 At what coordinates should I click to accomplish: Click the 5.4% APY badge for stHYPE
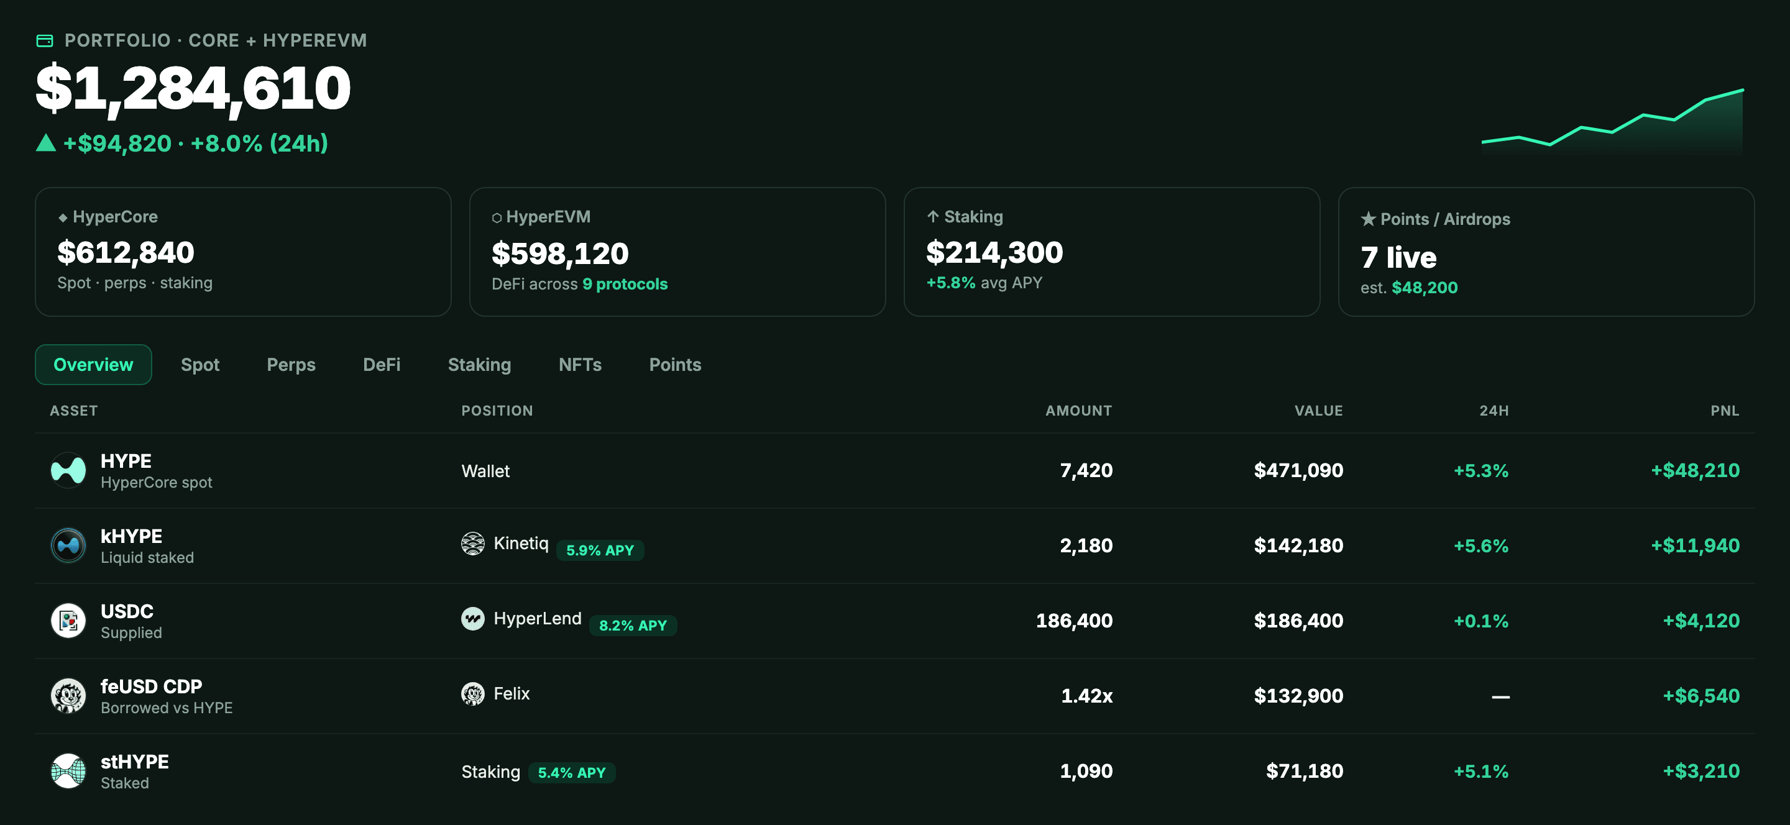pos(572,772)
